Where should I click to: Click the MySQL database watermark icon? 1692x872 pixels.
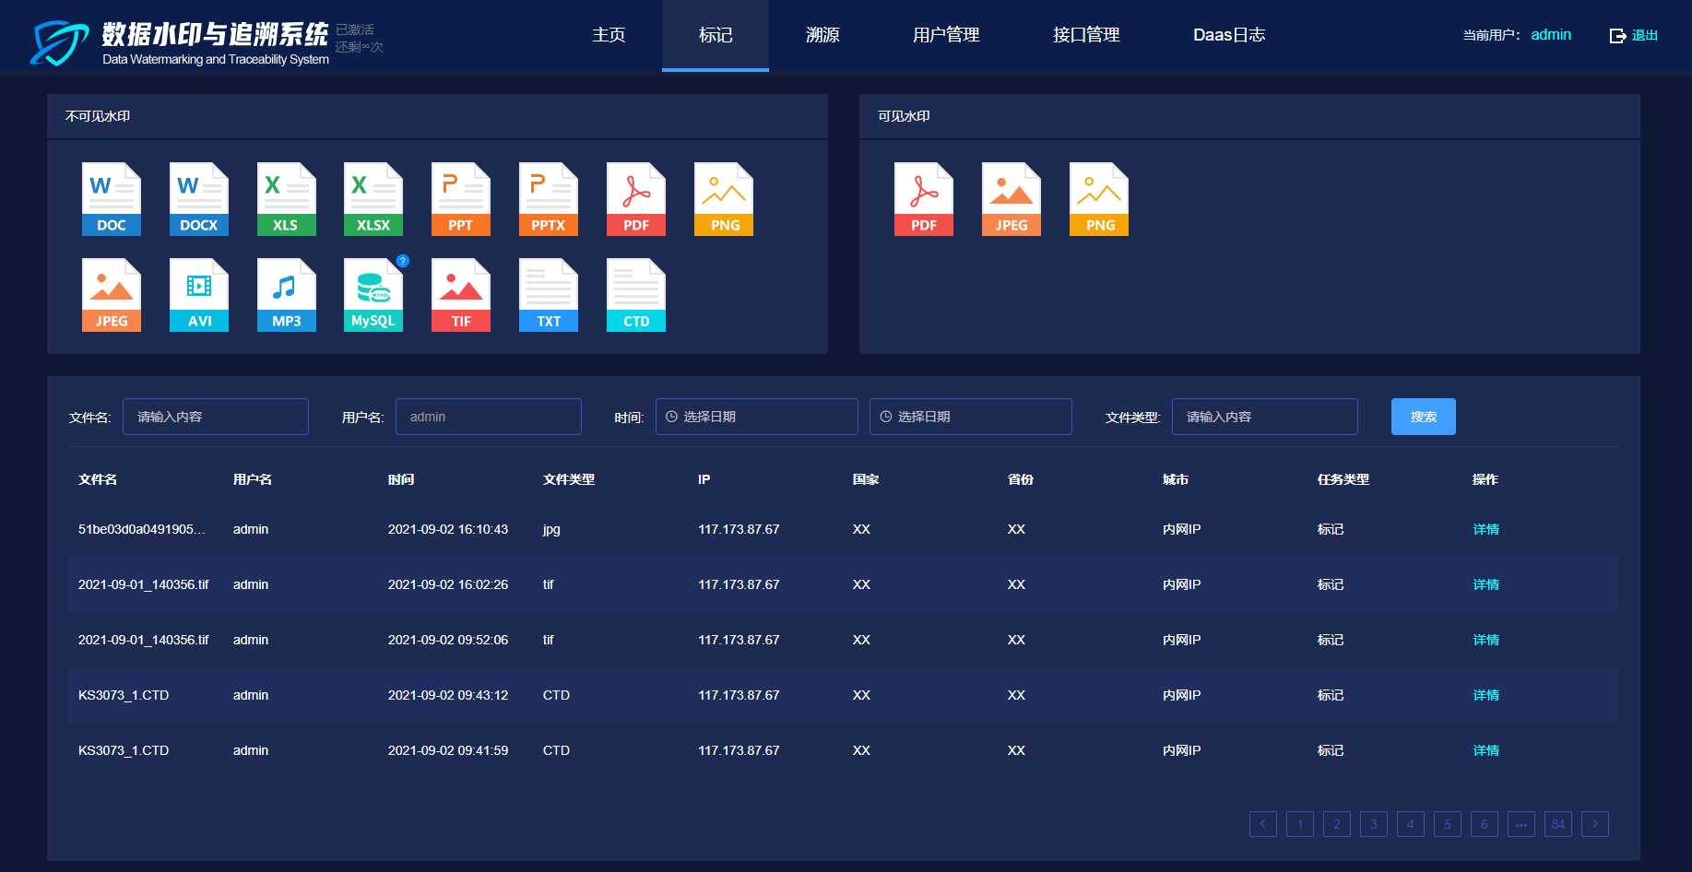[x=373, y=295]
